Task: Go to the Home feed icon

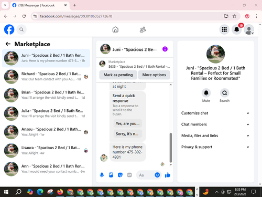Action: 115,29
